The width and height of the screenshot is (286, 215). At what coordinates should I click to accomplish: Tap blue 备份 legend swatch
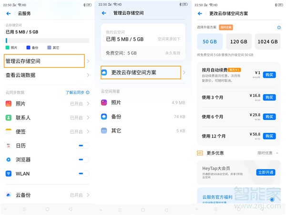(28, 48)
